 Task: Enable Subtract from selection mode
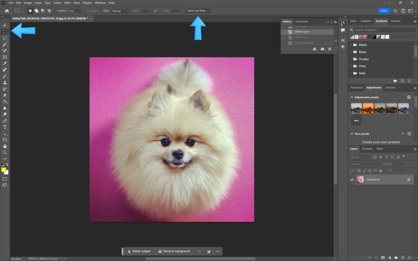click(43, 11)
